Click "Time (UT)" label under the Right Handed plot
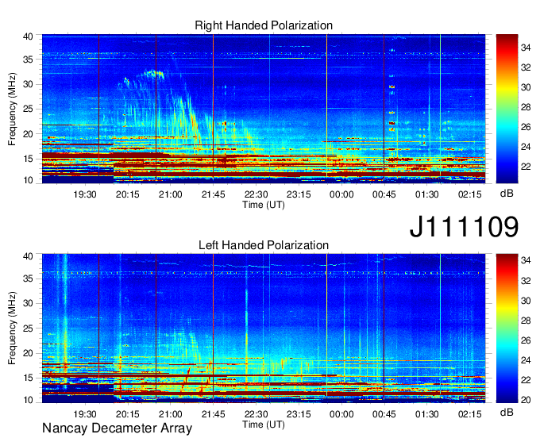 264,205
